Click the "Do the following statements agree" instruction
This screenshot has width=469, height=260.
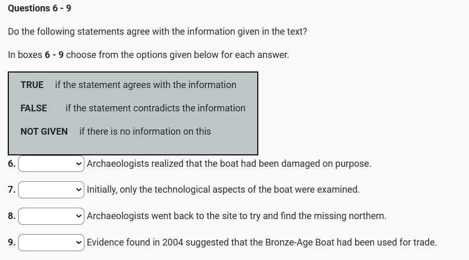click(157, 32)
